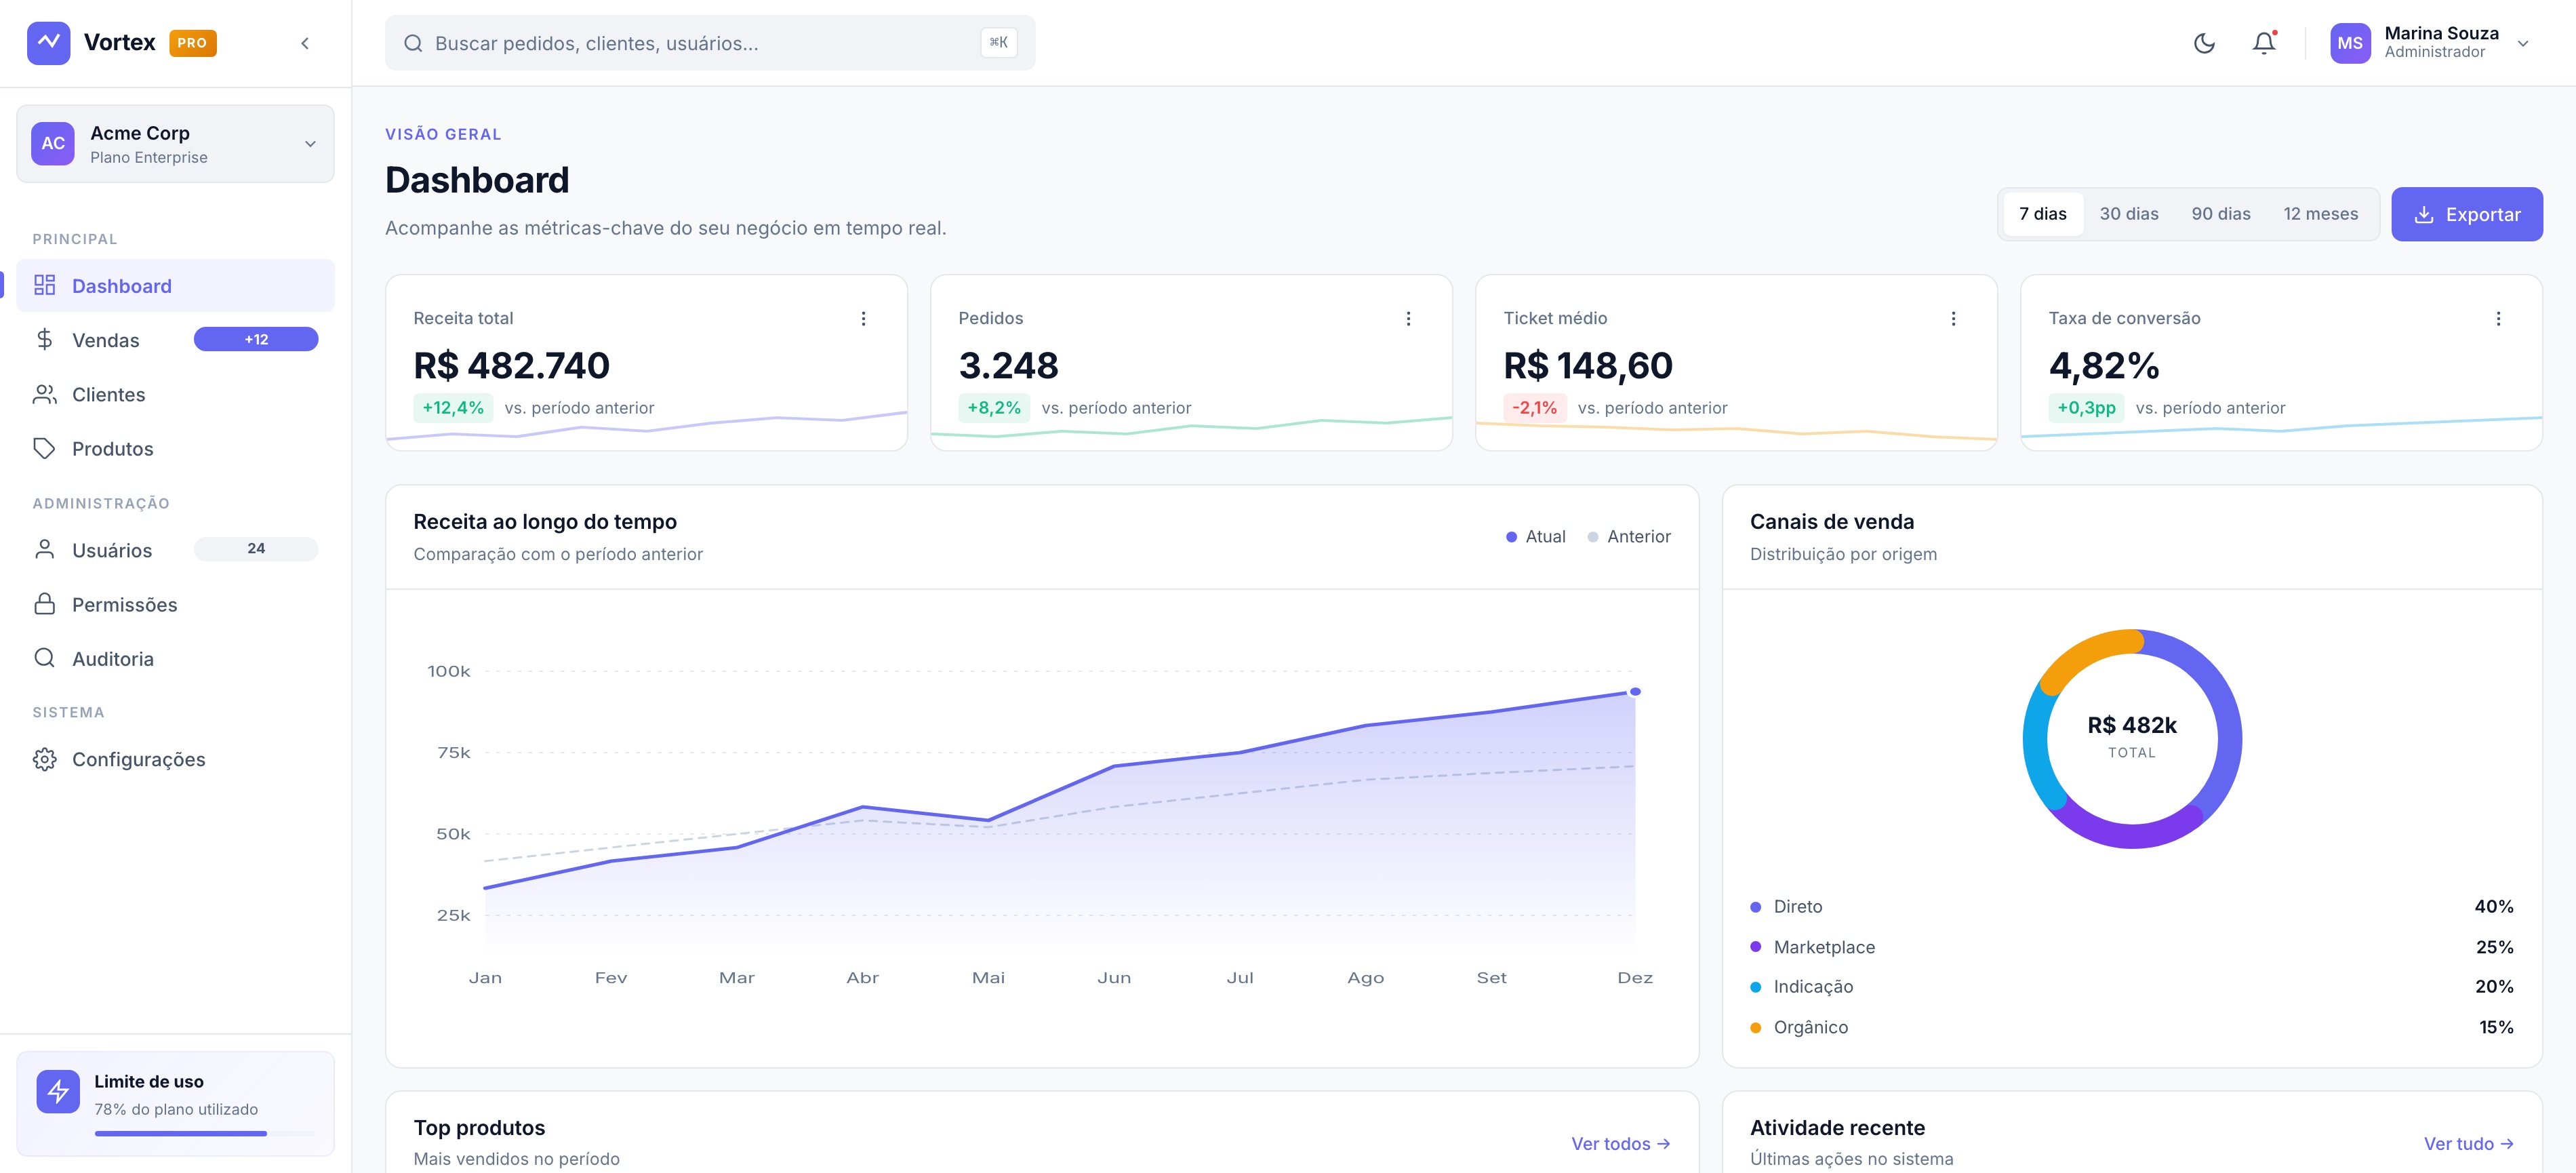Click the plan usage progress bar

pyautogui.click(x=204, y=1134)
